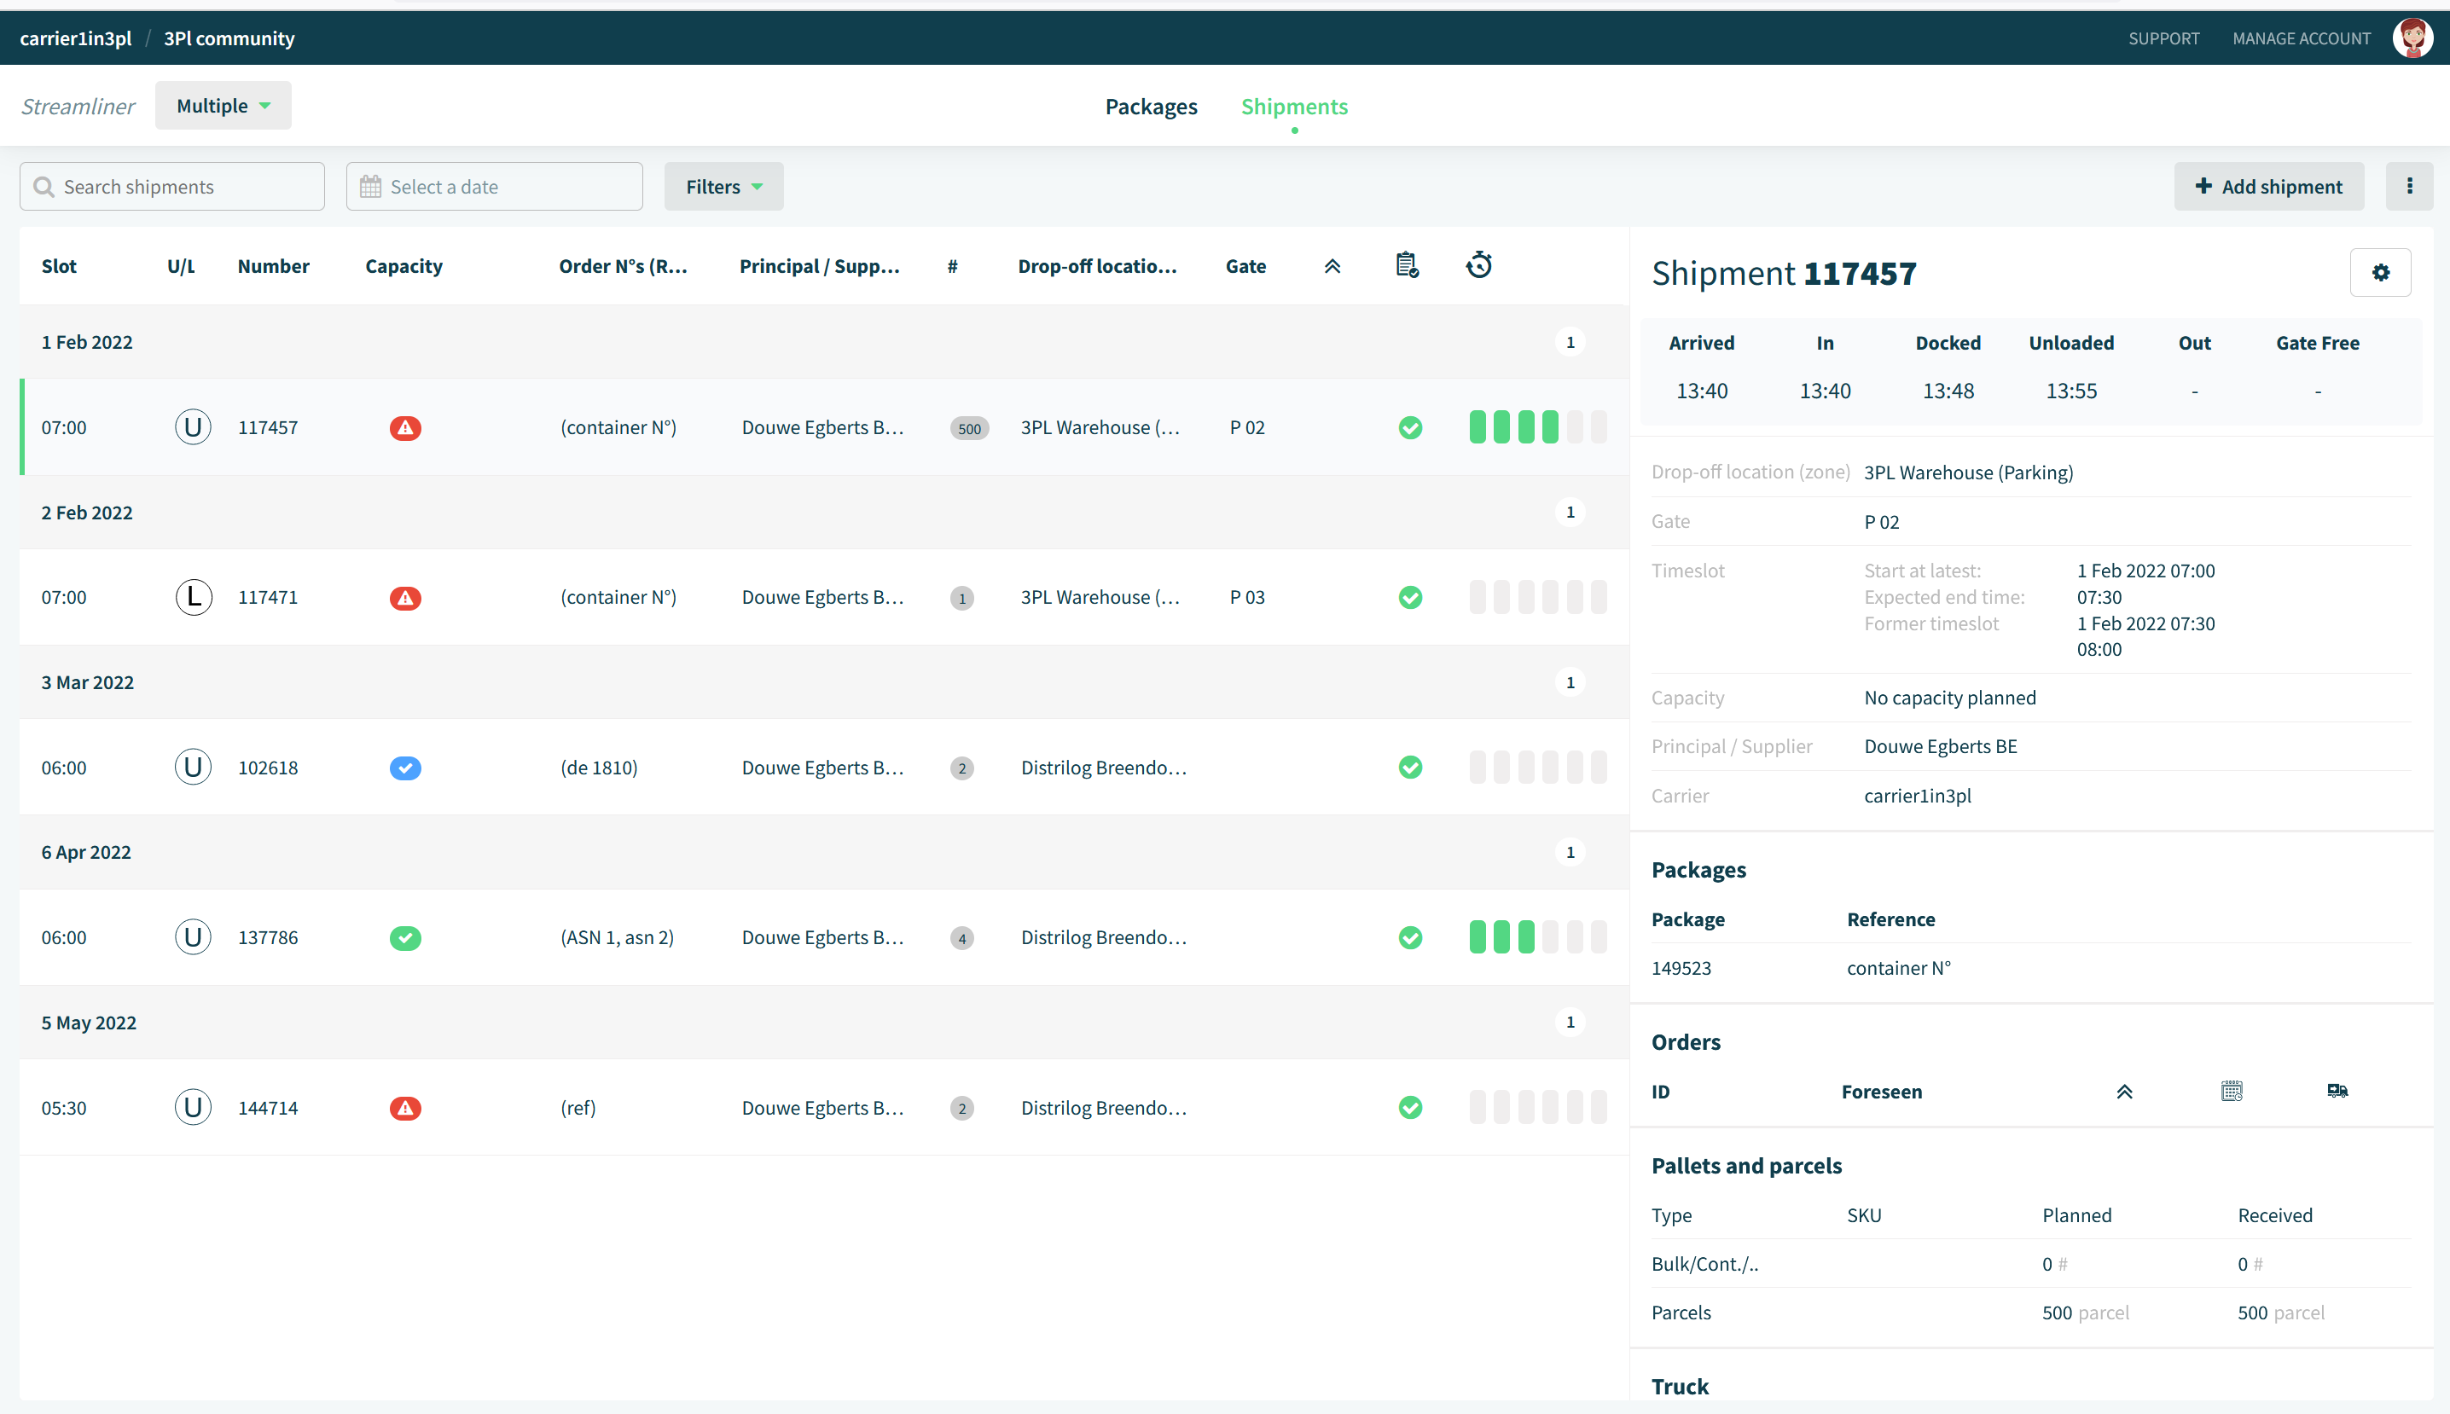
Task: Click the clipboard check column header icon
Action: click(1407, 265)
